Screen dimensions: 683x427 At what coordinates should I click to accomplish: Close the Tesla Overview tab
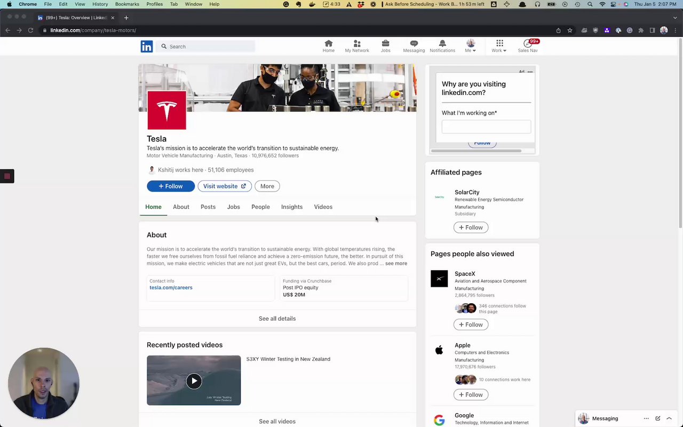coord(113,18)
